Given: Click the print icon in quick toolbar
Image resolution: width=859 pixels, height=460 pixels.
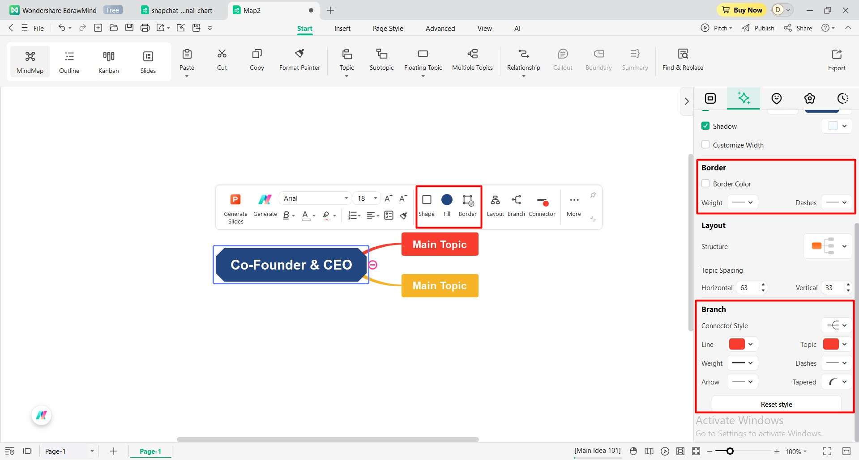Looking at the screenshot, I should click(x=145, y=28).
